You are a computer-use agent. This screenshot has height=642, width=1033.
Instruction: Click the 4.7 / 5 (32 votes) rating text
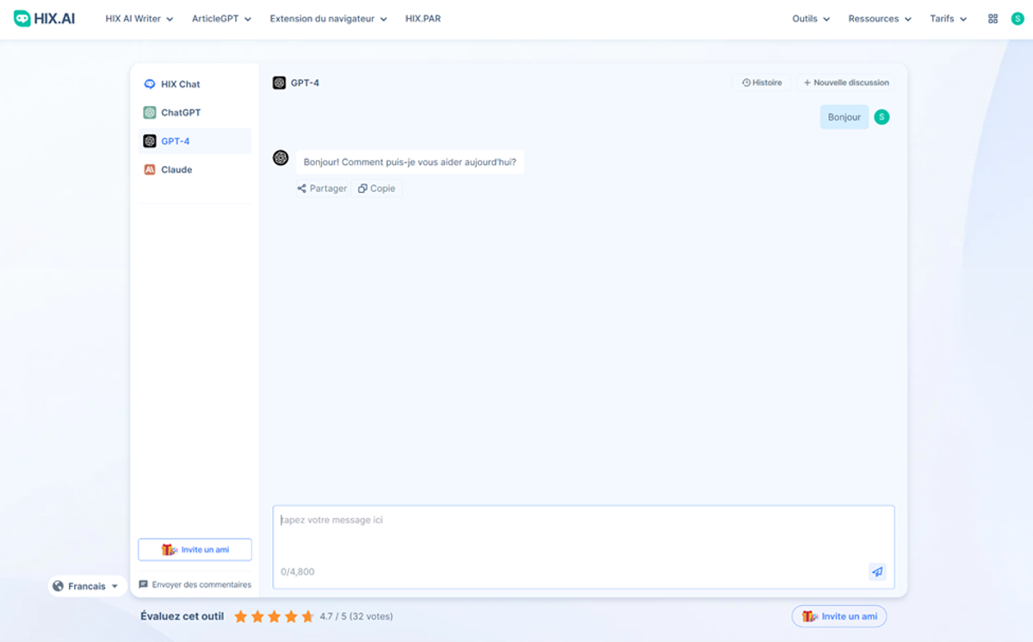(356, 616)
